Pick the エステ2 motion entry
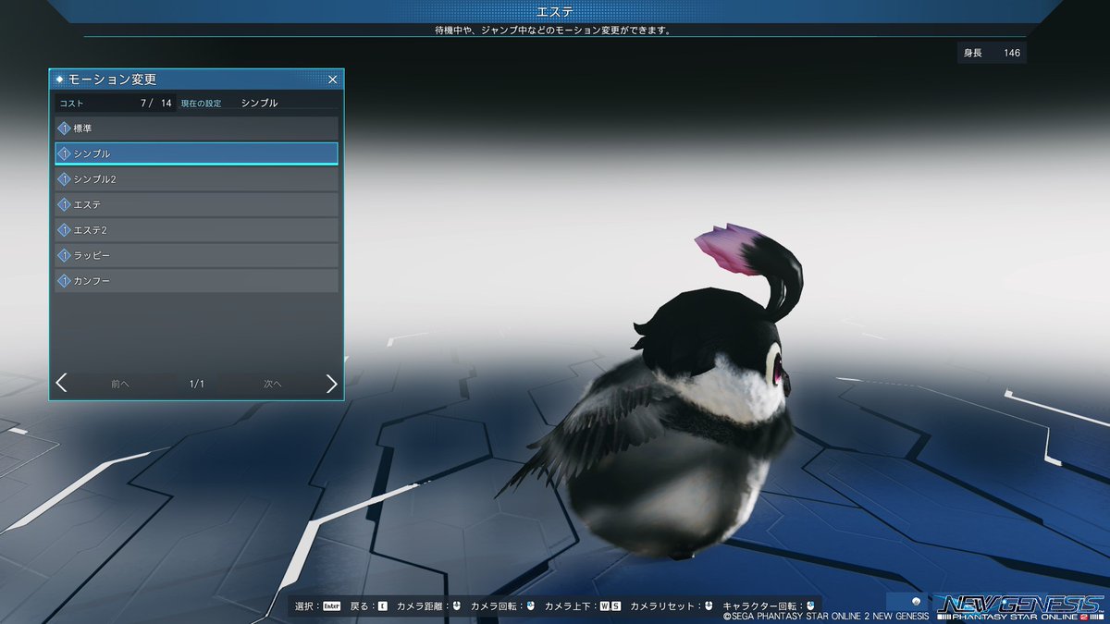Image resolution: width=1110 pixels, height=624 pixels. pos(197,229)
